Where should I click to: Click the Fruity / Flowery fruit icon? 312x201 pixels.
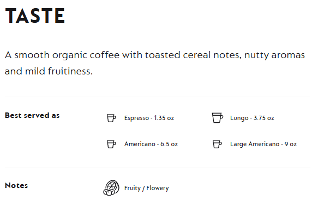[x=111, y=188]
